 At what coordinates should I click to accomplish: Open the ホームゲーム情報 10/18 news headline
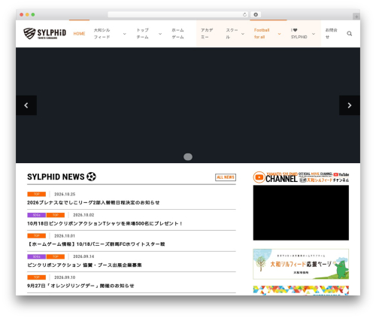point(96,244)
